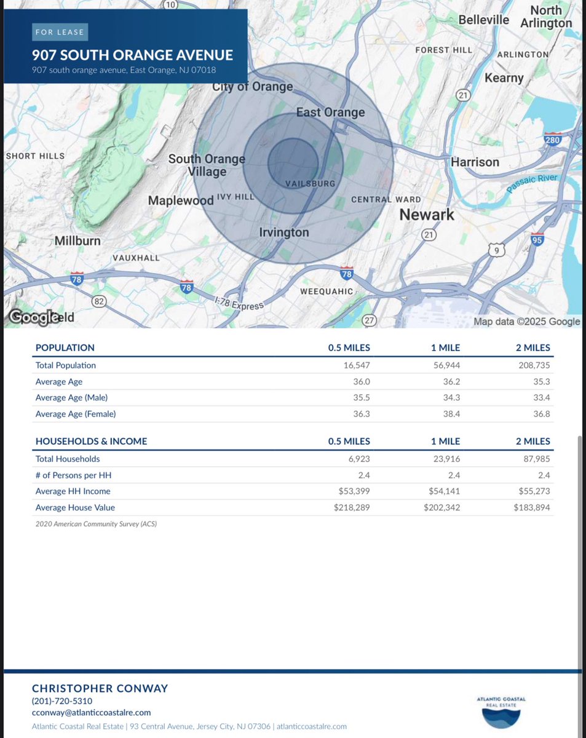Click the I-78 shield near Weequahic
Screen dimensions: 586x738
point(346,273)
